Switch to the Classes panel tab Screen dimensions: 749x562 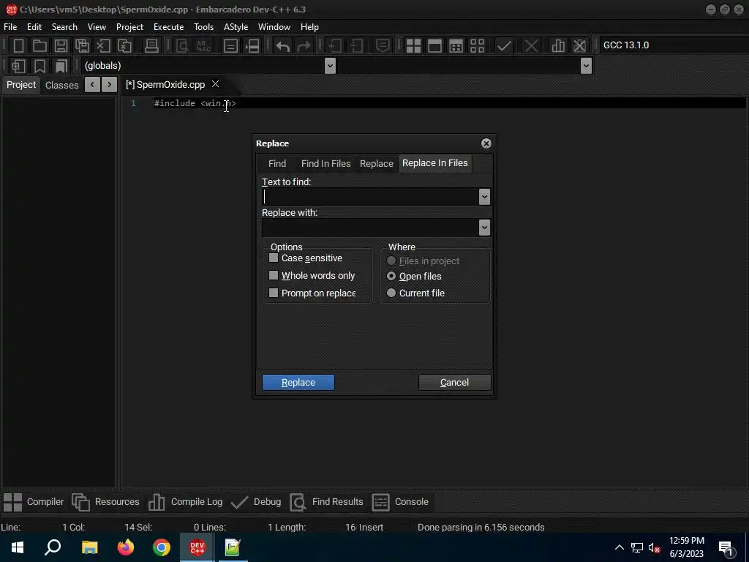click(61, 85)
